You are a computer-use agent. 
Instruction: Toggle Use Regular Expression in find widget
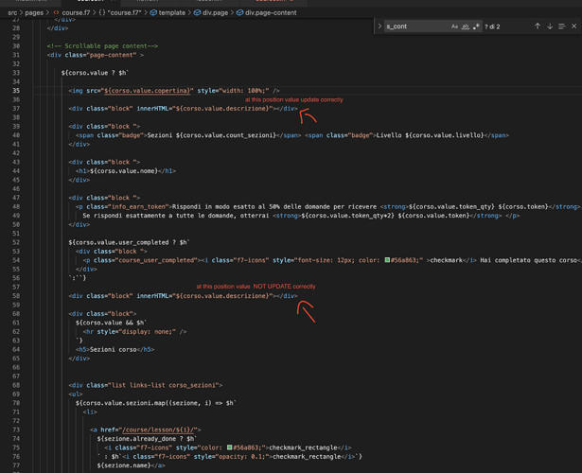point(476,26)
